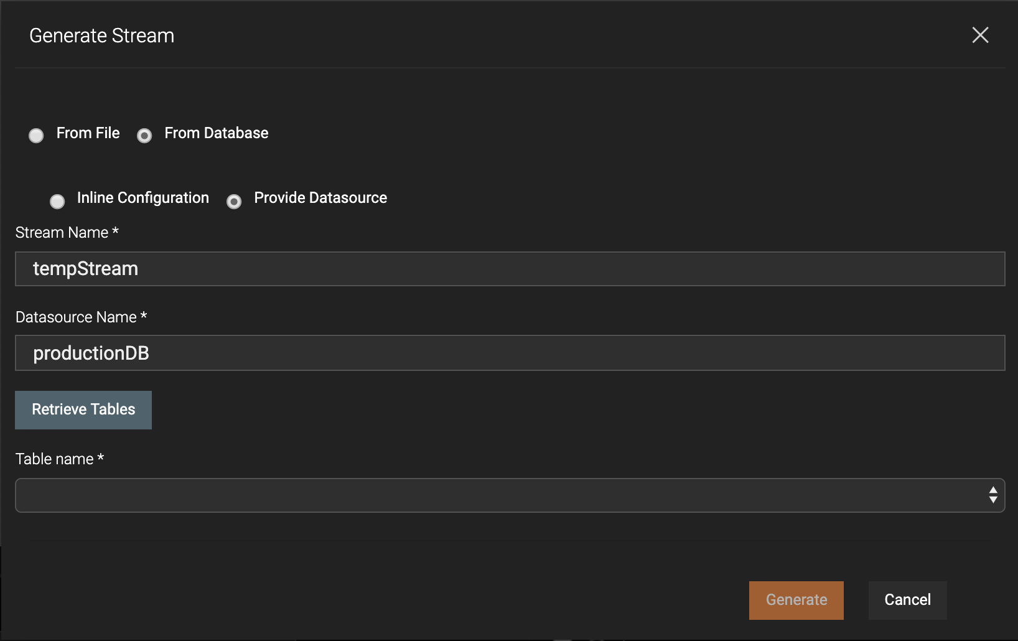Select the From File radio option
Viewport: 1018px width, 641px height.
(x=36, y=135)
